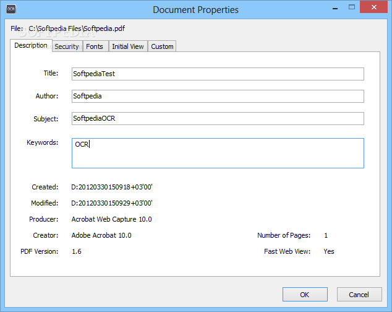Screen dimensions: 392x312
Task: Click the Author field containing Softpedia
Action: [x=218, y=96]
